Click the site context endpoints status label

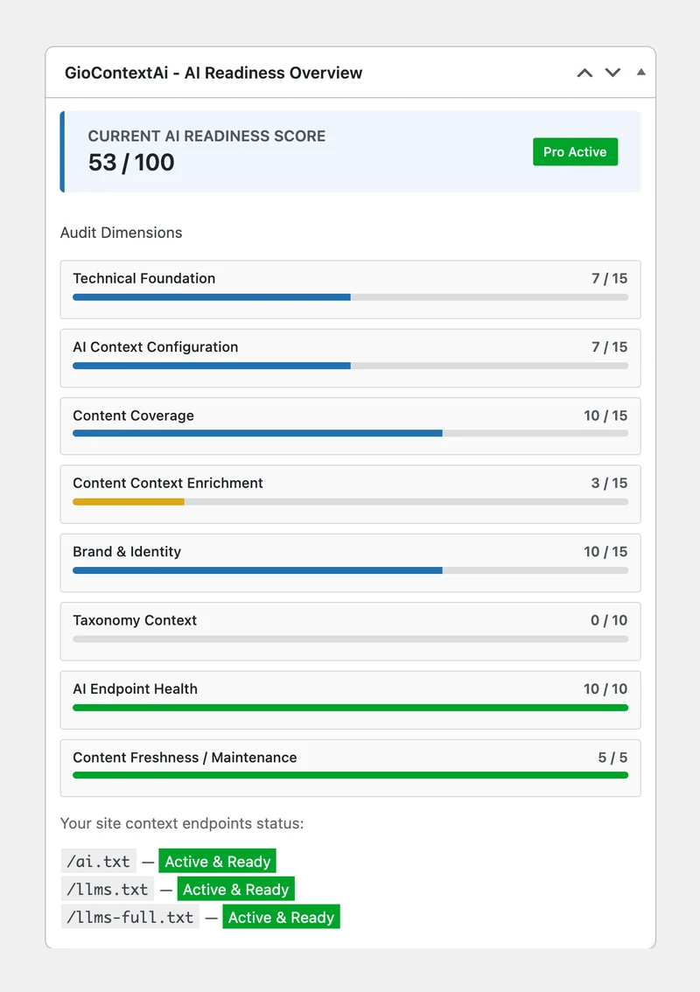click(x=182, y=824)
